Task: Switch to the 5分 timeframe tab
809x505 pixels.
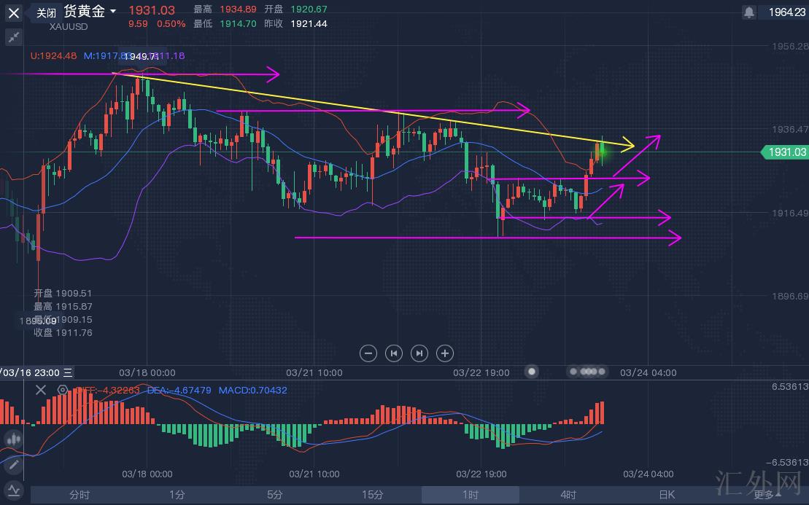Action: (x=275, y=495)
